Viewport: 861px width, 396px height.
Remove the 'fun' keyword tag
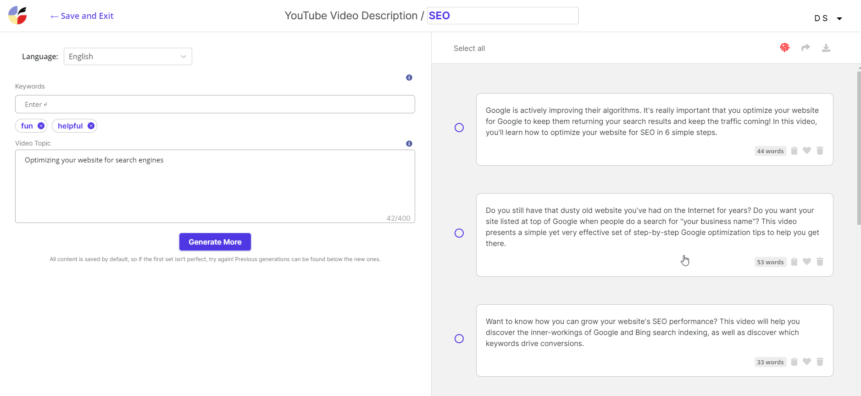pos(41,126)
